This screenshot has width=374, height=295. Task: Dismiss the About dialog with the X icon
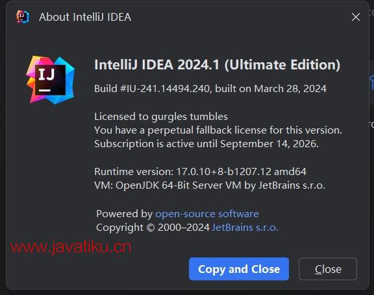[356, 17]
